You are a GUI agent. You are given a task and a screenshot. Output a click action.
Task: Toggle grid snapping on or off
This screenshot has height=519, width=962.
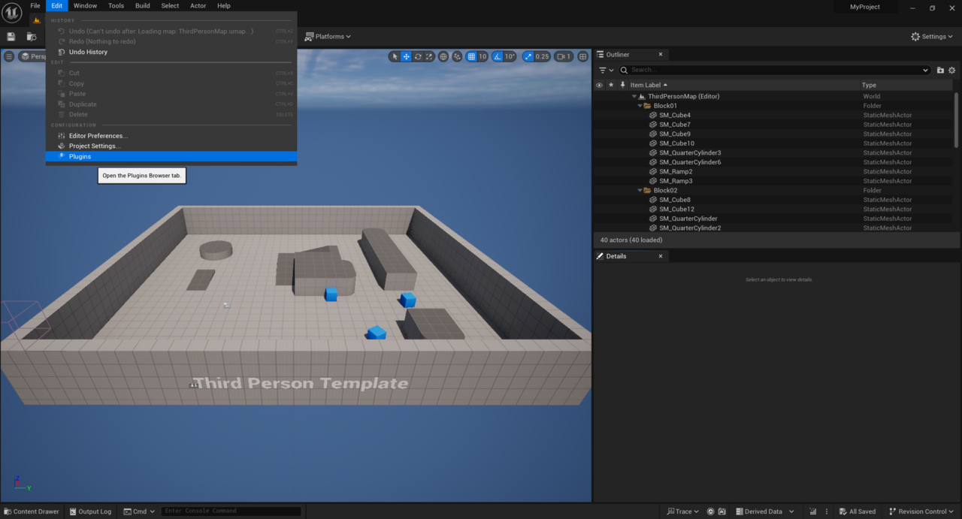click(471, 56)
